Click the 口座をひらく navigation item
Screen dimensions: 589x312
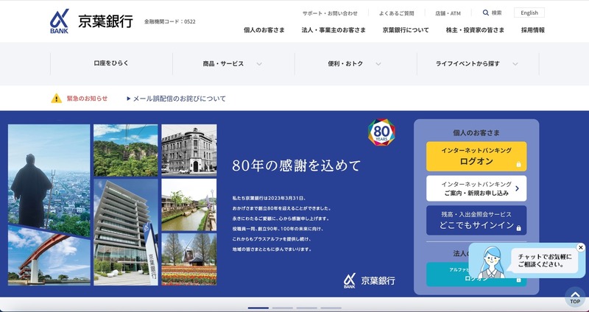[110, 64]
